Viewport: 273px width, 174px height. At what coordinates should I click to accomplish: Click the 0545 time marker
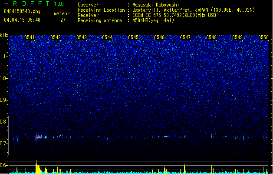pos(133,37)
